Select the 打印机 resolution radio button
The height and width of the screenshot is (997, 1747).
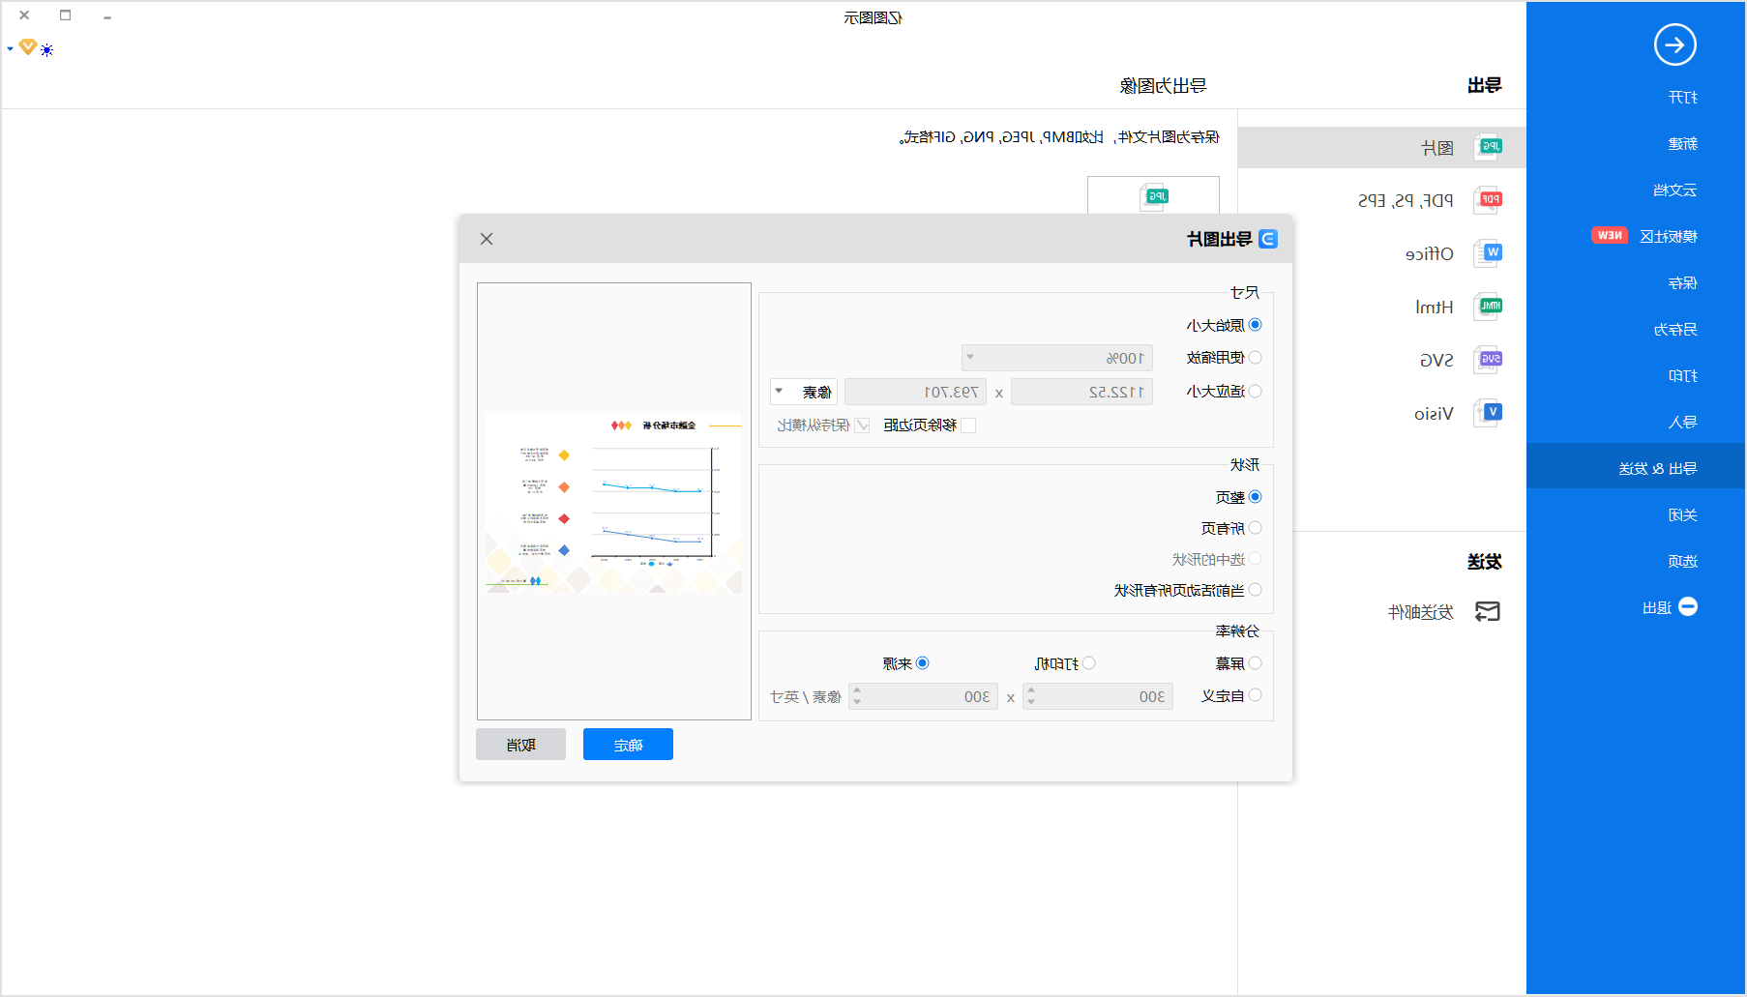tap(1089, 663)
